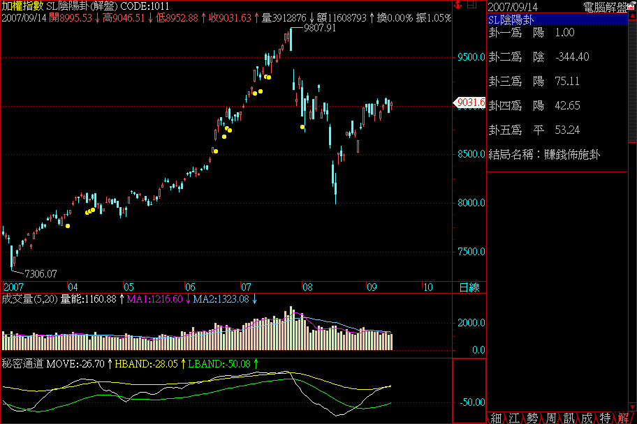The width and height of the screenshot is (637, 424).
Task: Click the red window layout icon beside the anchor
Action: (x=471, y=6)
